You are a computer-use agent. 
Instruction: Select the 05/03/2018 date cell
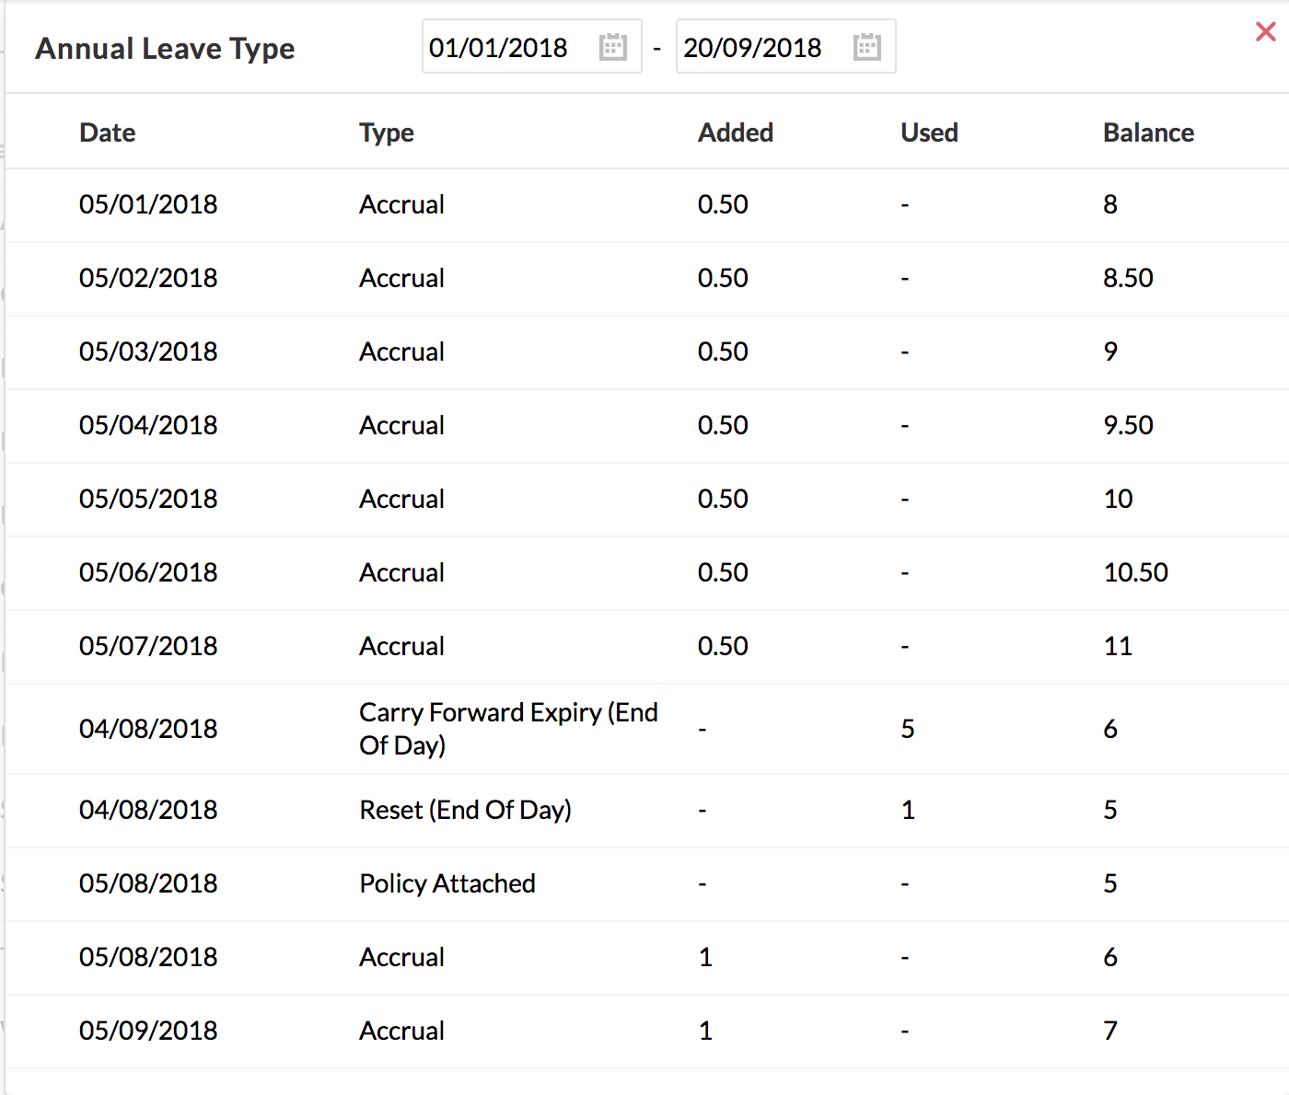pyautogui.click(x=148, y=352)
